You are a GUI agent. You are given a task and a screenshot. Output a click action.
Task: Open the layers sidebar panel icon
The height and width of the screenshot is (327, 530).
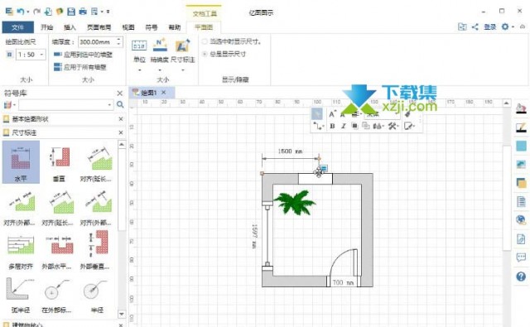521,183
